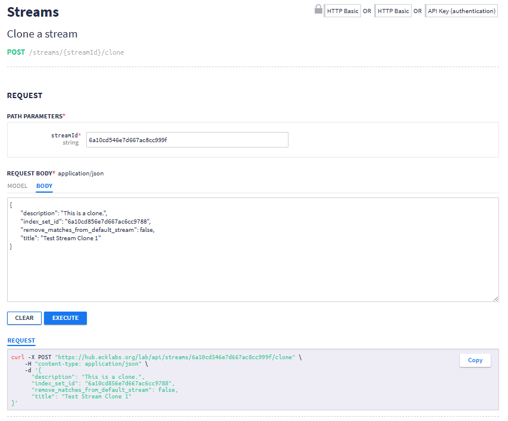Copy the curl command
Viewport: 508px width, 421px height.
[475, 360]
